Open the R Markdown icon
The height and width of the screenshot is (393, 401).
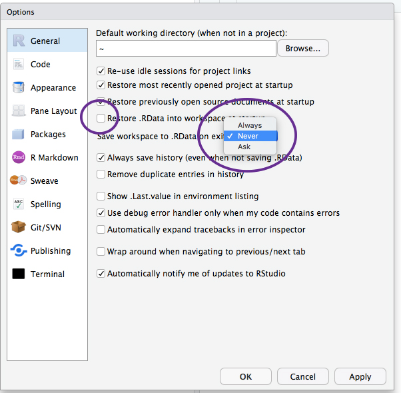tap(19, 158)
